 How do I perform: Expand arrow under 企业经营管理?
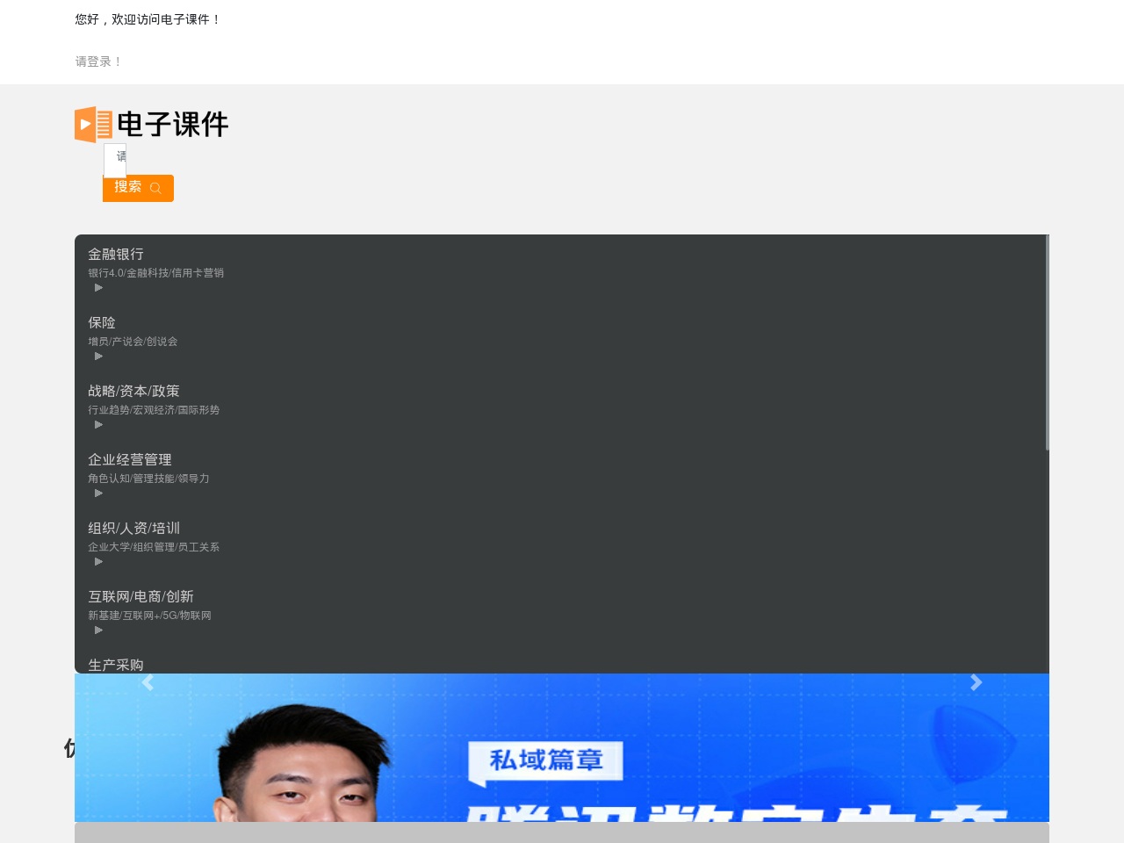pos(99,493)
